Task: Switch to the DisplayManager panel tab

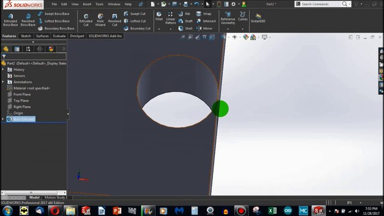Action: pos(51,49)
